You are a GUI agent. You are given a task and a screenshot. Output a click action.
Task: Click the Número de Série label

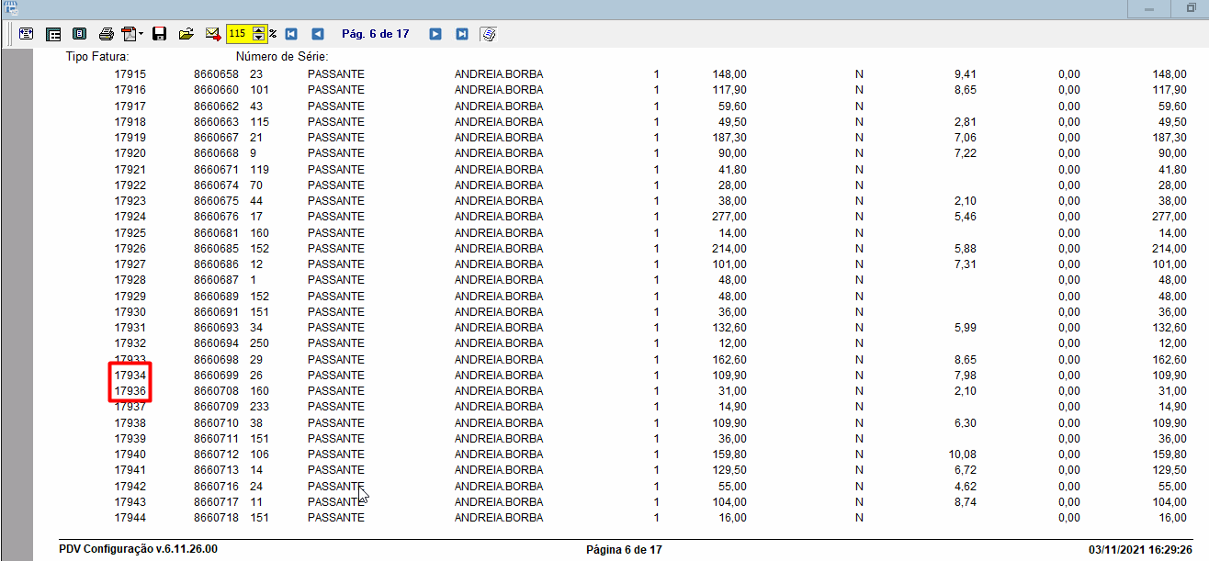[282, 57]
